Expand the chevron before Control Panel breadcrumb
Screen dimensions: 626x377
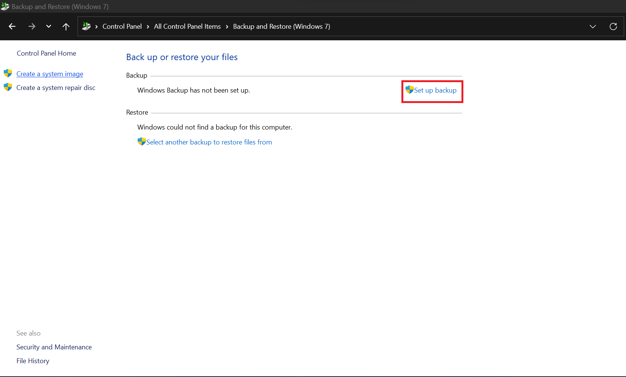click(x=97, y=27)
